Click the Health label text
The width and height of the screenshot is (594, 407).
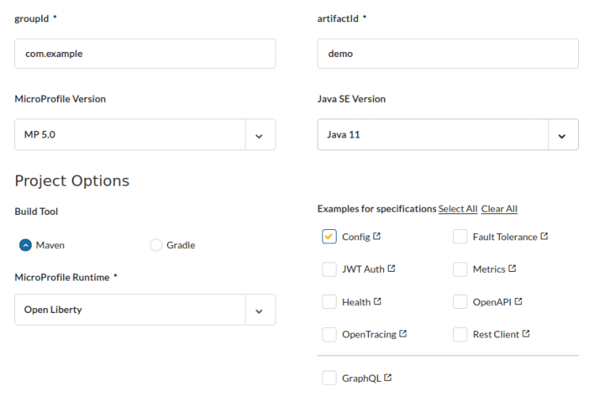[x=356, y=302]
